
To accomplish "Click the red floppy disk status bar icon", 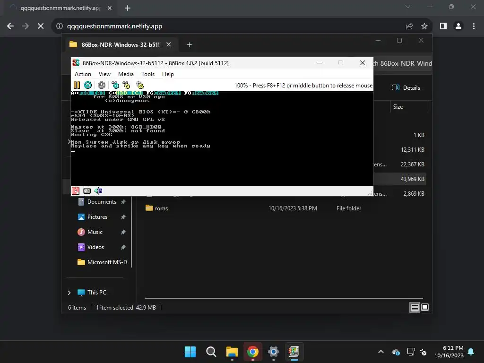I will coord(76,191).
